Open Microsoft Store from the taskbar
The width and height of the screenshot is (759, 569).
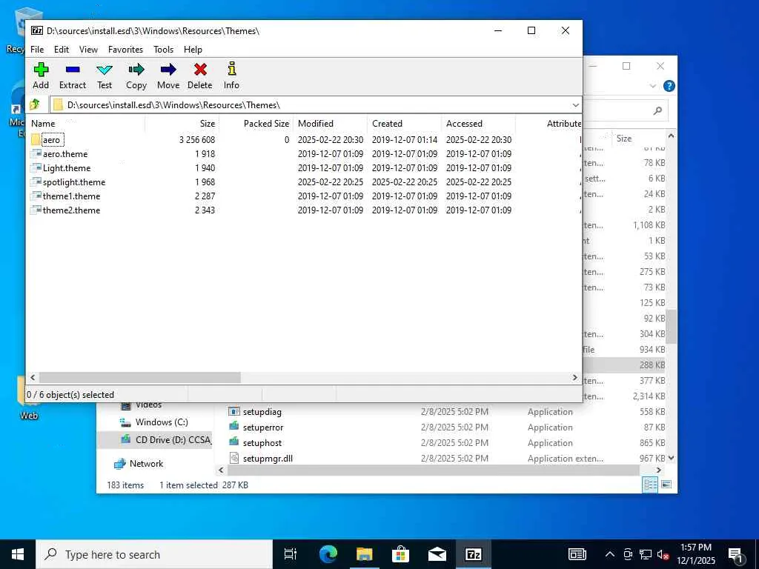400,554
